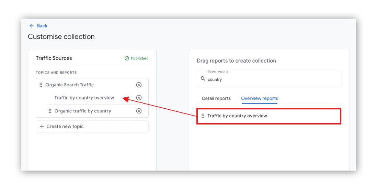377x196 pixels.
Task: Click the Drag reports to create collection heading
Action: [x=236, y=61]
